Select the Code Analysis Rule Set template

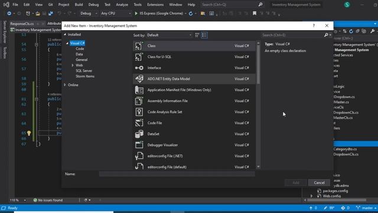click(194, 112)
